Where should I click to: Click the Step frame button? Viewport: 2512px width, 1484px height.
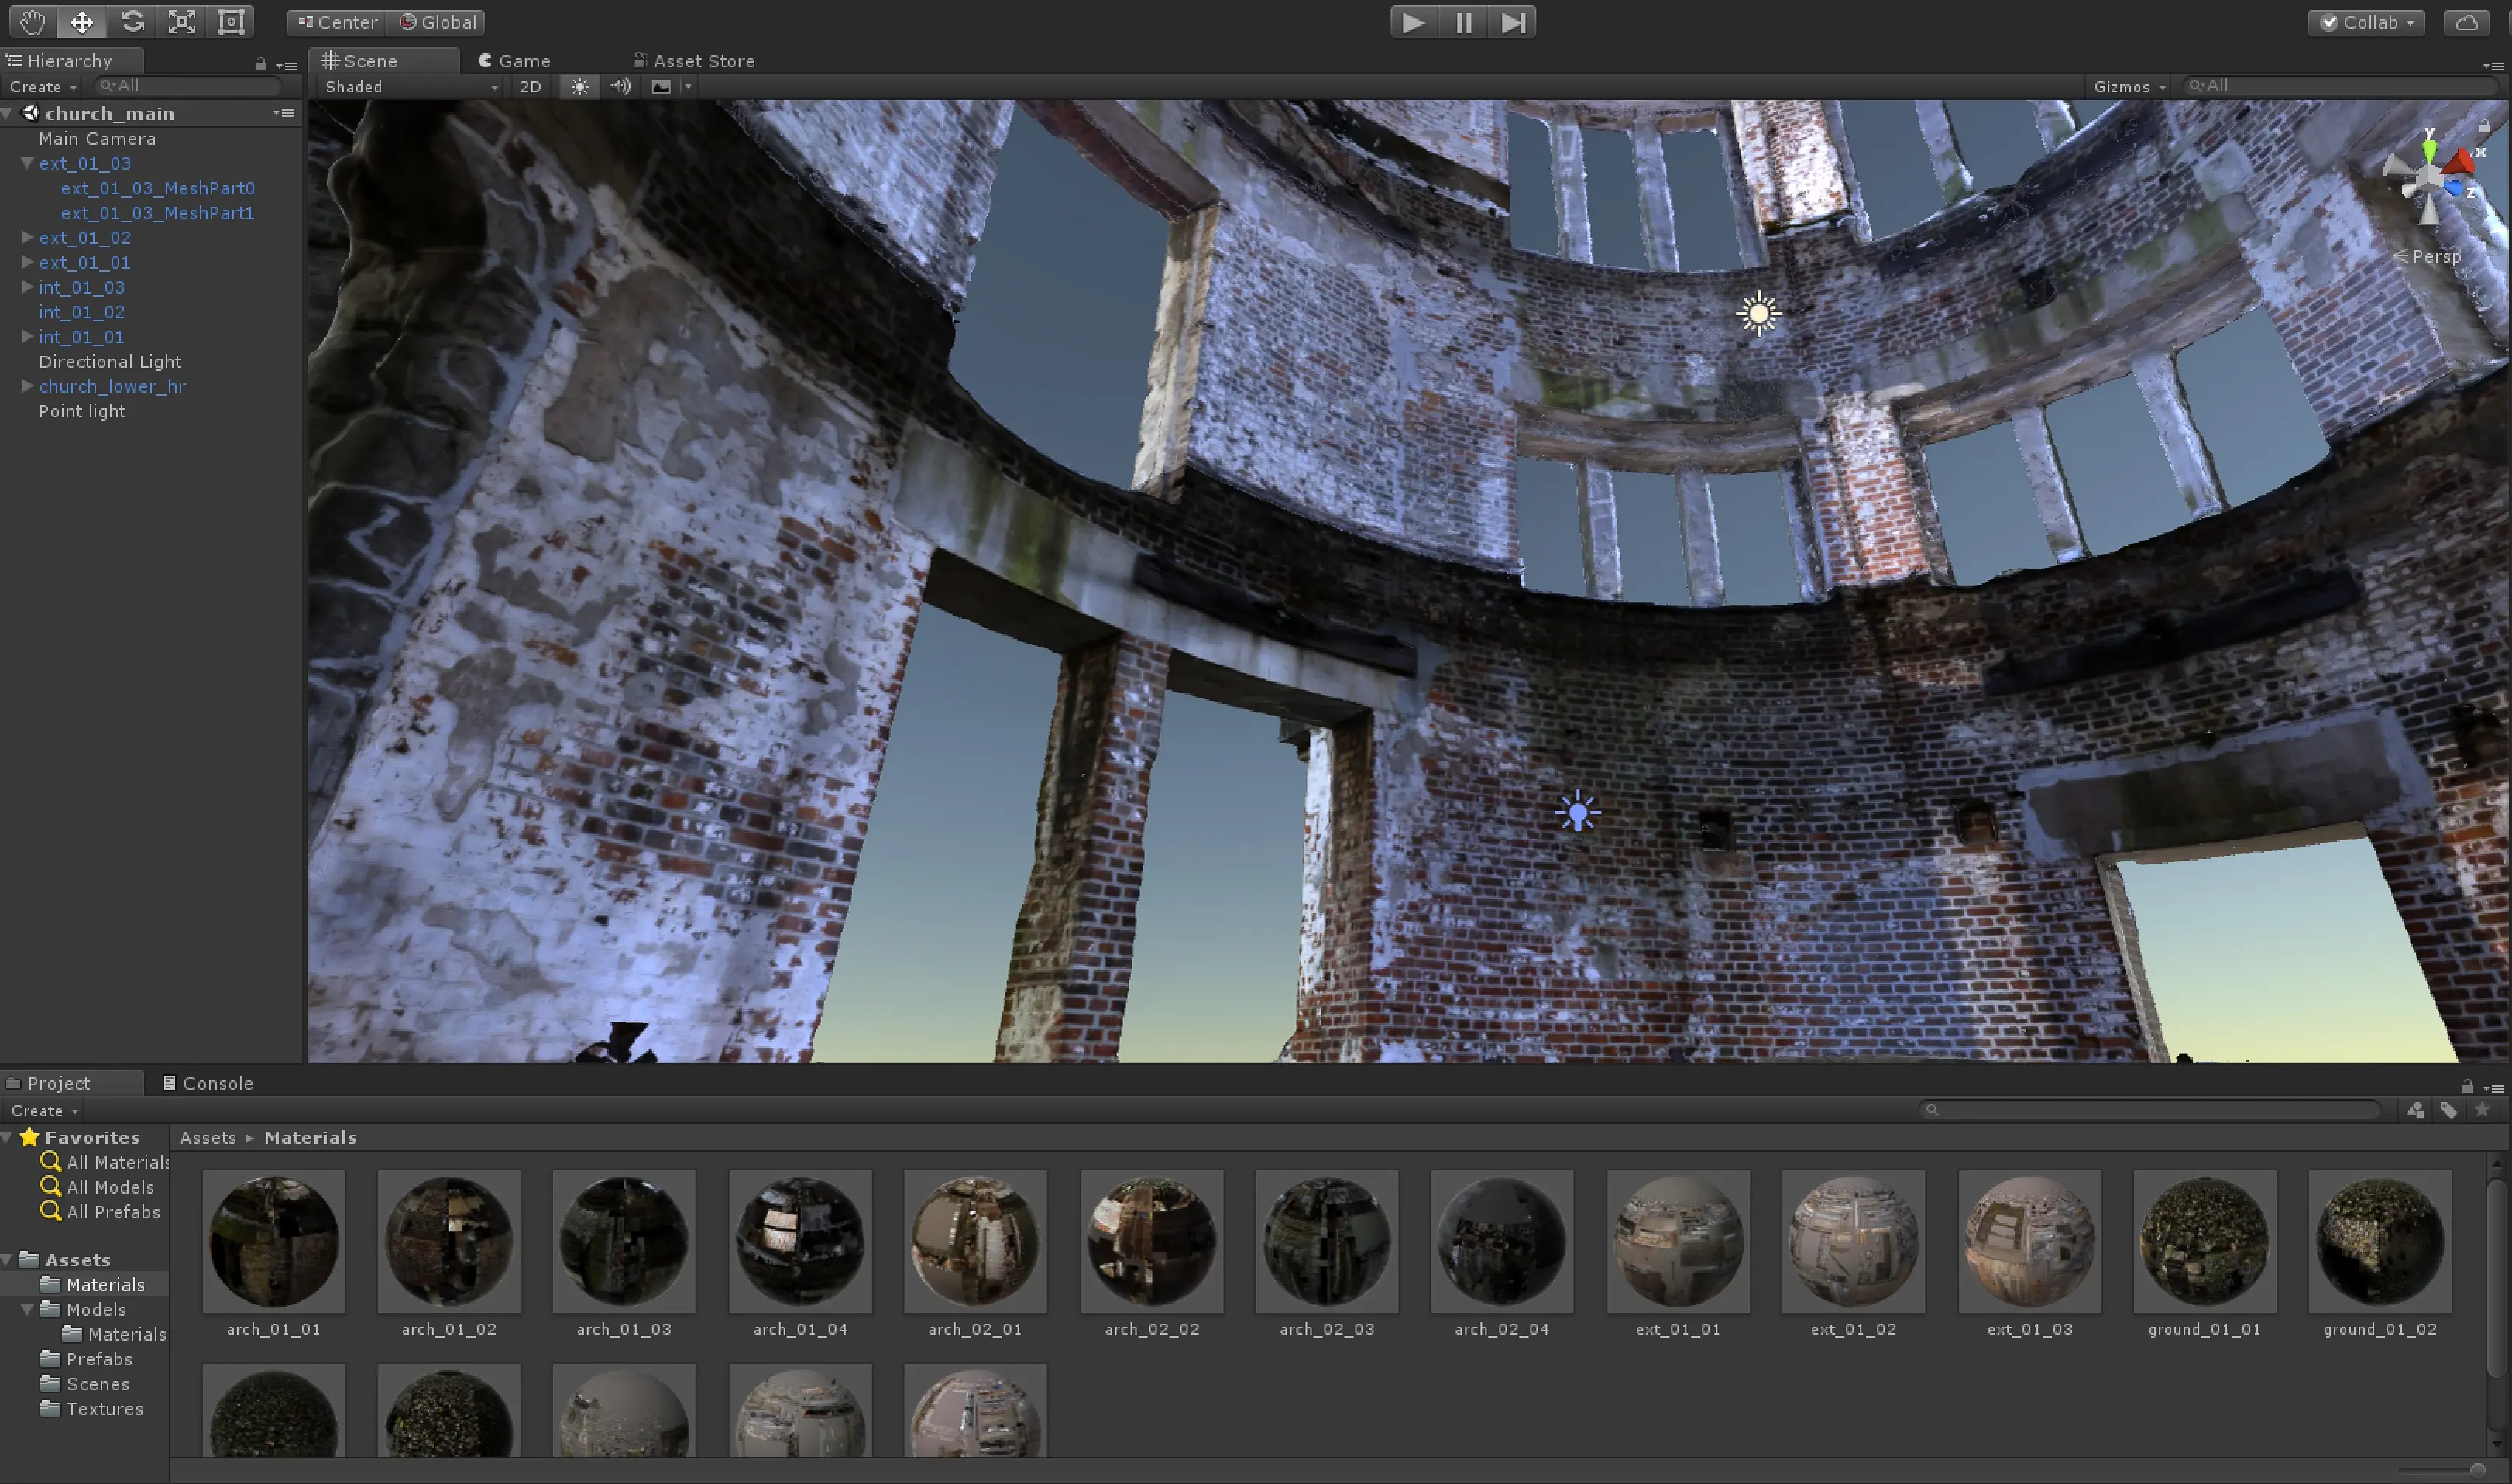click(1512, 22)
